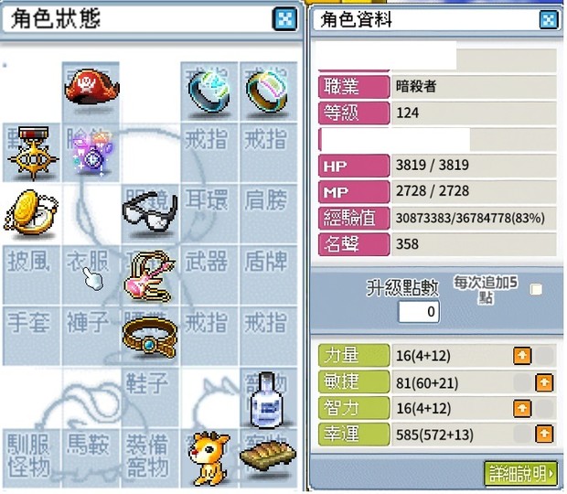Viewport: 567px width, 494px height.
Task: Click the 升級點數 value field
Action: (419, 311)
